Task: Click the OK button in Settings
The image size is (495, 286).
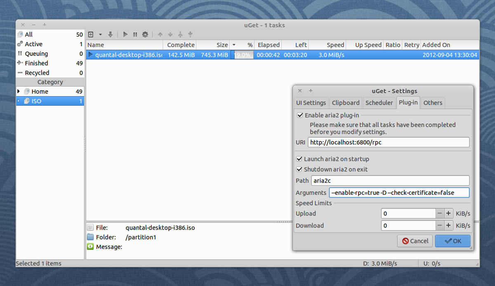Action: tap(453, 241)
